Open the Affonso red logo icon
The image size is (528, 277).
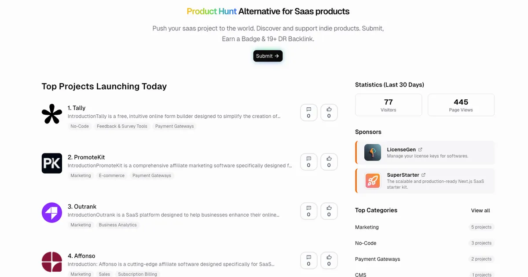[x=52, y=262]
